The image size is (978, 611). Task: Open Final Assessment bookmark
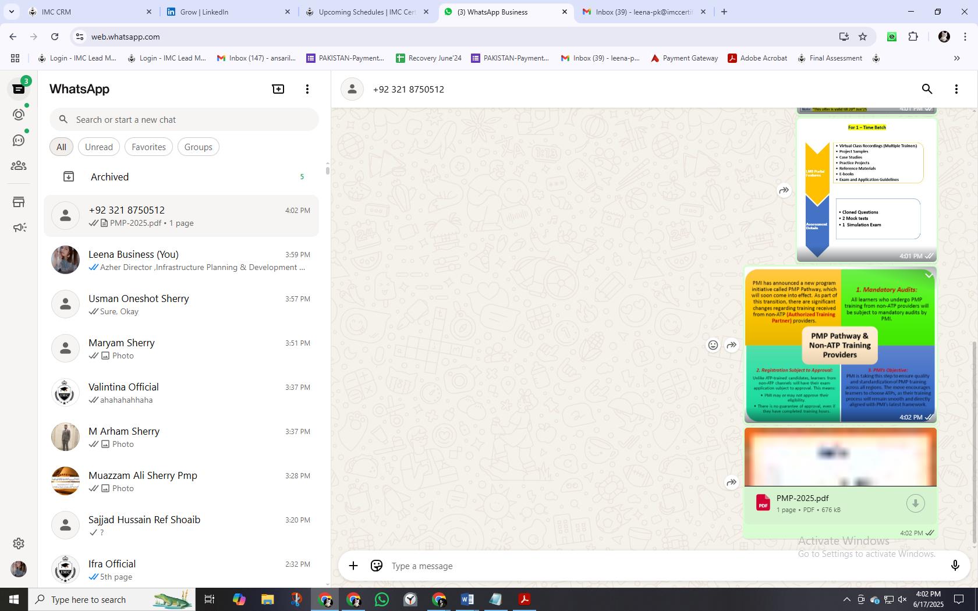[x=830, y=58]
